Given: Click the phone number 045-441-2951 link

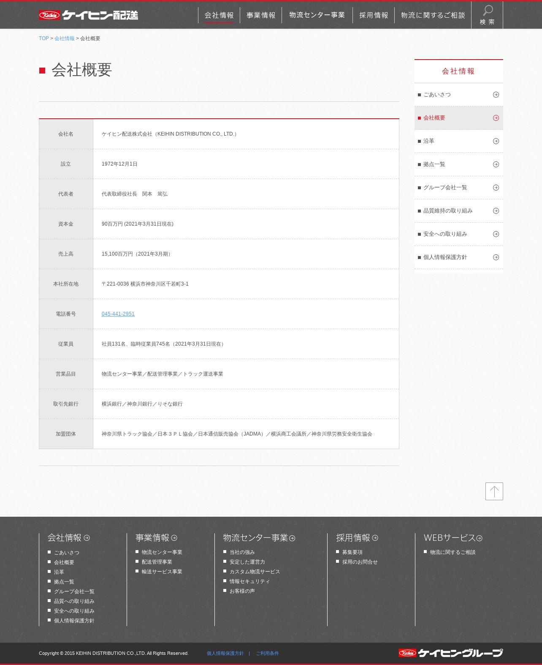Looking at the screenshot, I should [118, 314].
